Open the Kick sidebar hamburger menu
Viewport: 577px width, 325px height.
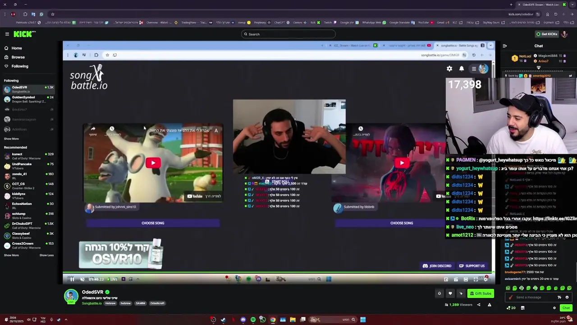7,34
